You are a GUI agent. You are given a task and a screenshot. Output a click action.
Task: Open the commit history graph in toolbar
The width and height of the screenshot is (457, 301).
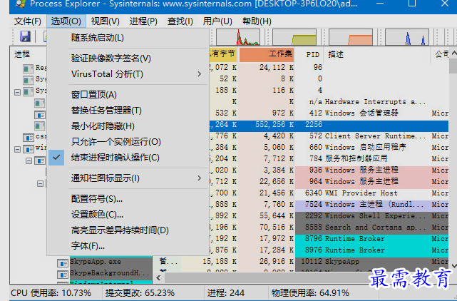pos(294,37)
